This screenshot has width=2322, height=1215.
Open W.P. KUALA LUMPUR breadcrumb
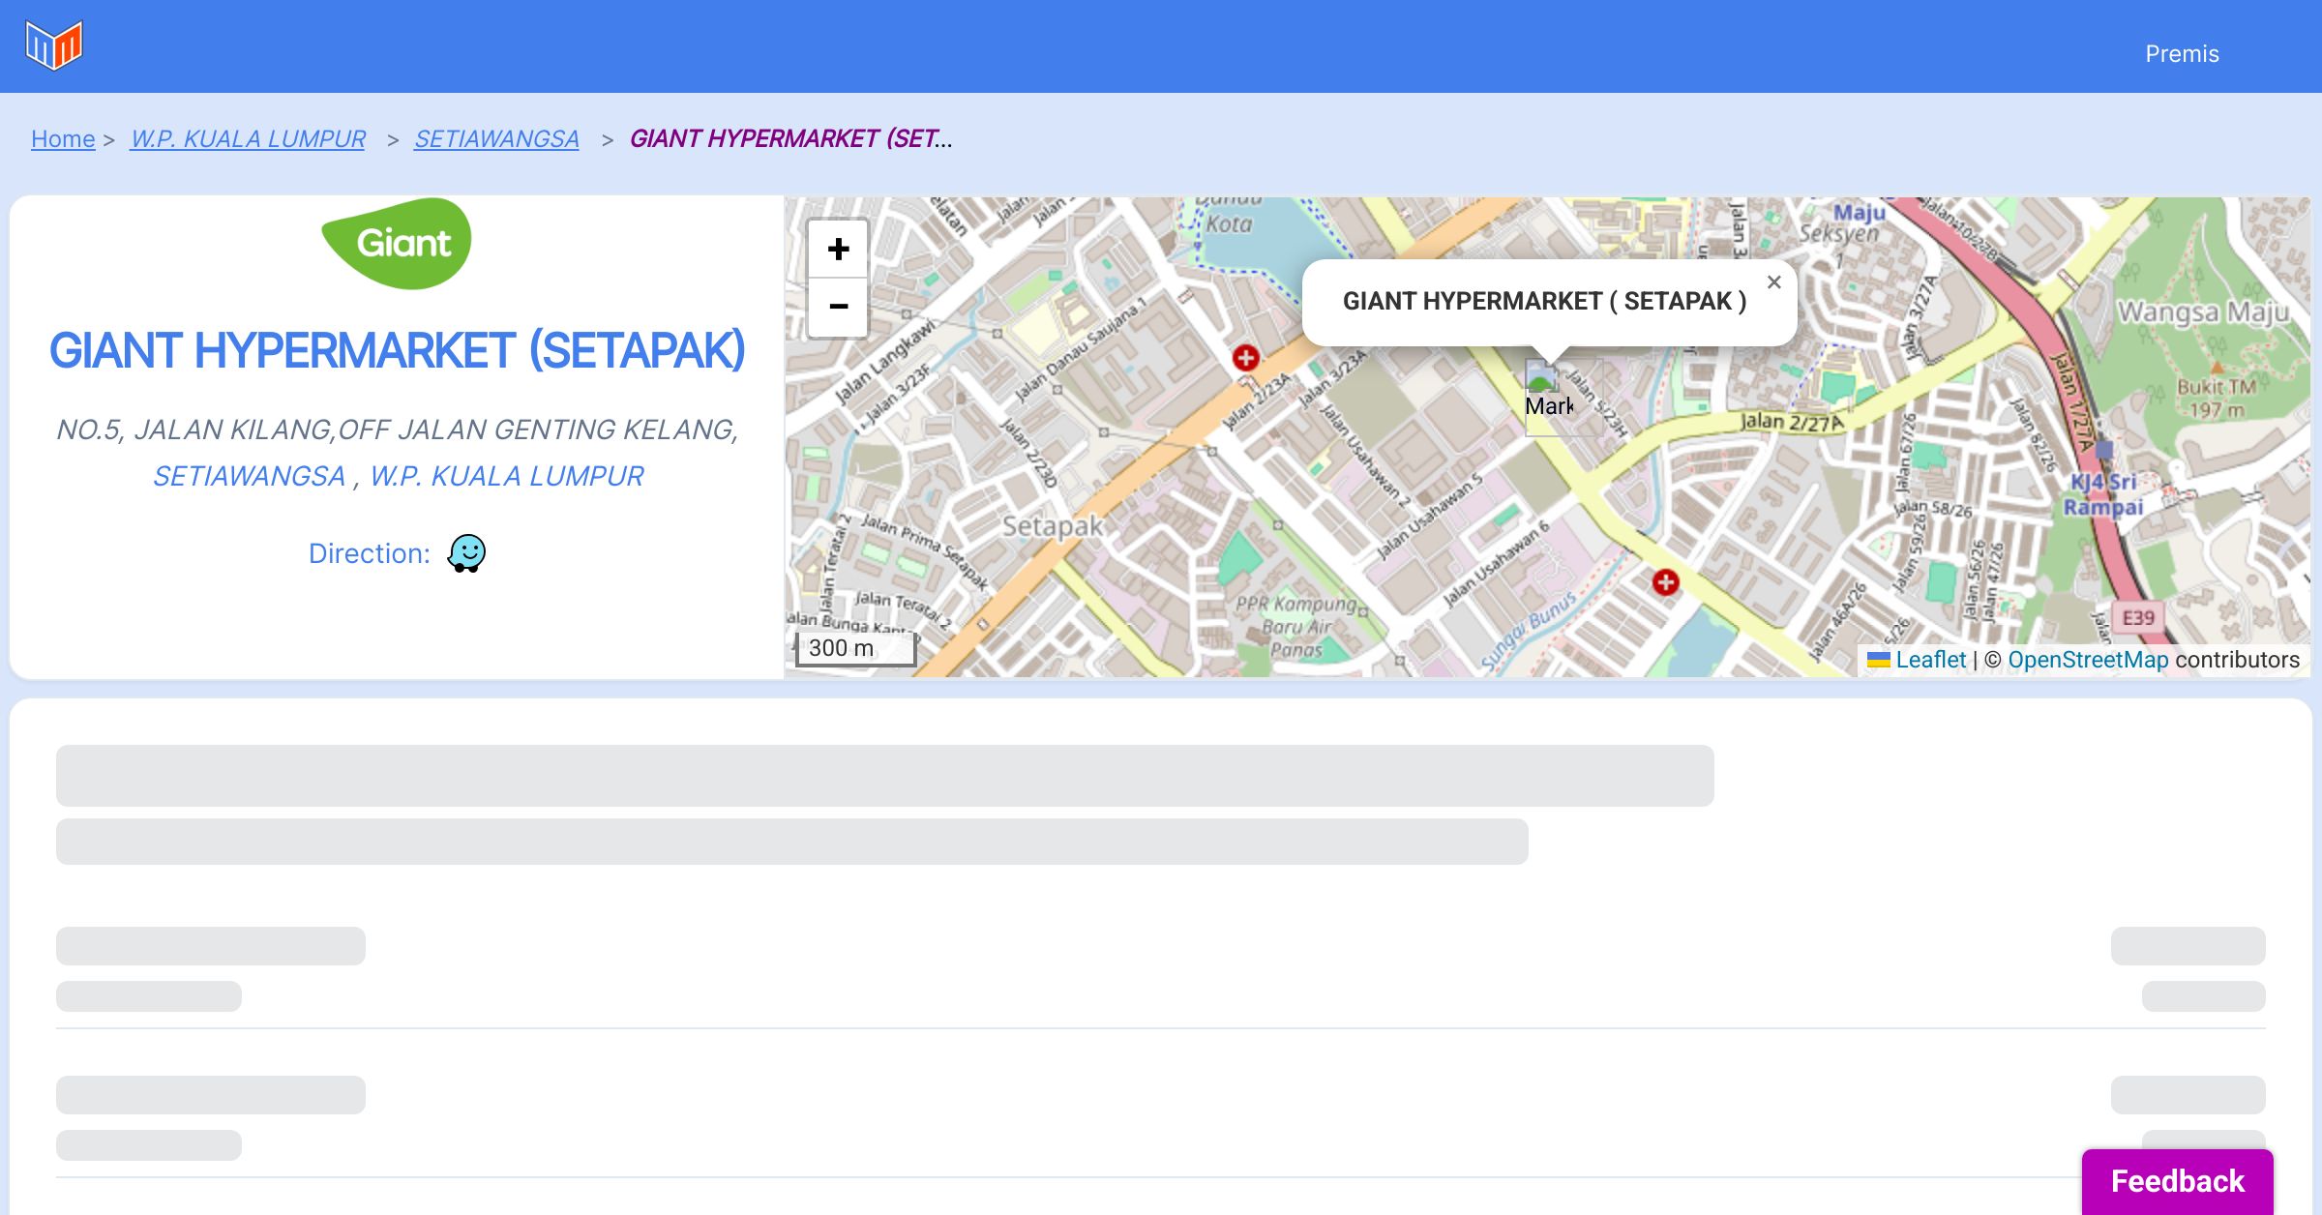click(x=248, y=139)
